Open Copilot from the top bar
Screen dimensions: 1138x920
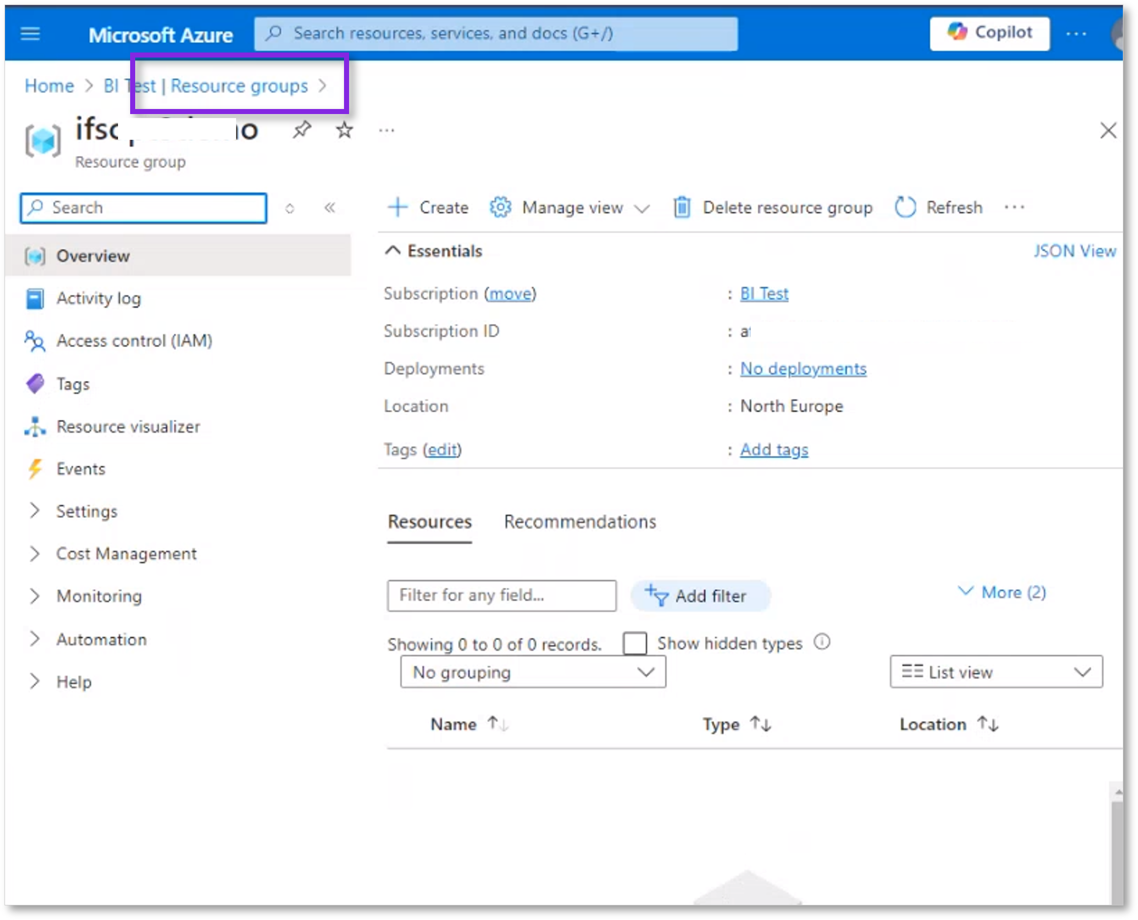click(989, 33)
